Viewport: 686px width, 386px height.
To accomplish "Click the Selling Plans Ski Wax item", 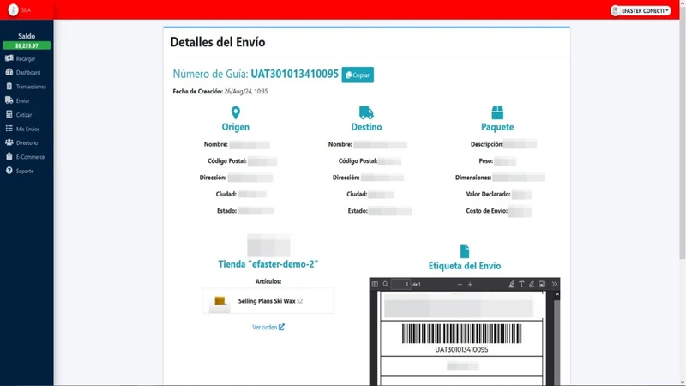I will [x=268, y=301].
